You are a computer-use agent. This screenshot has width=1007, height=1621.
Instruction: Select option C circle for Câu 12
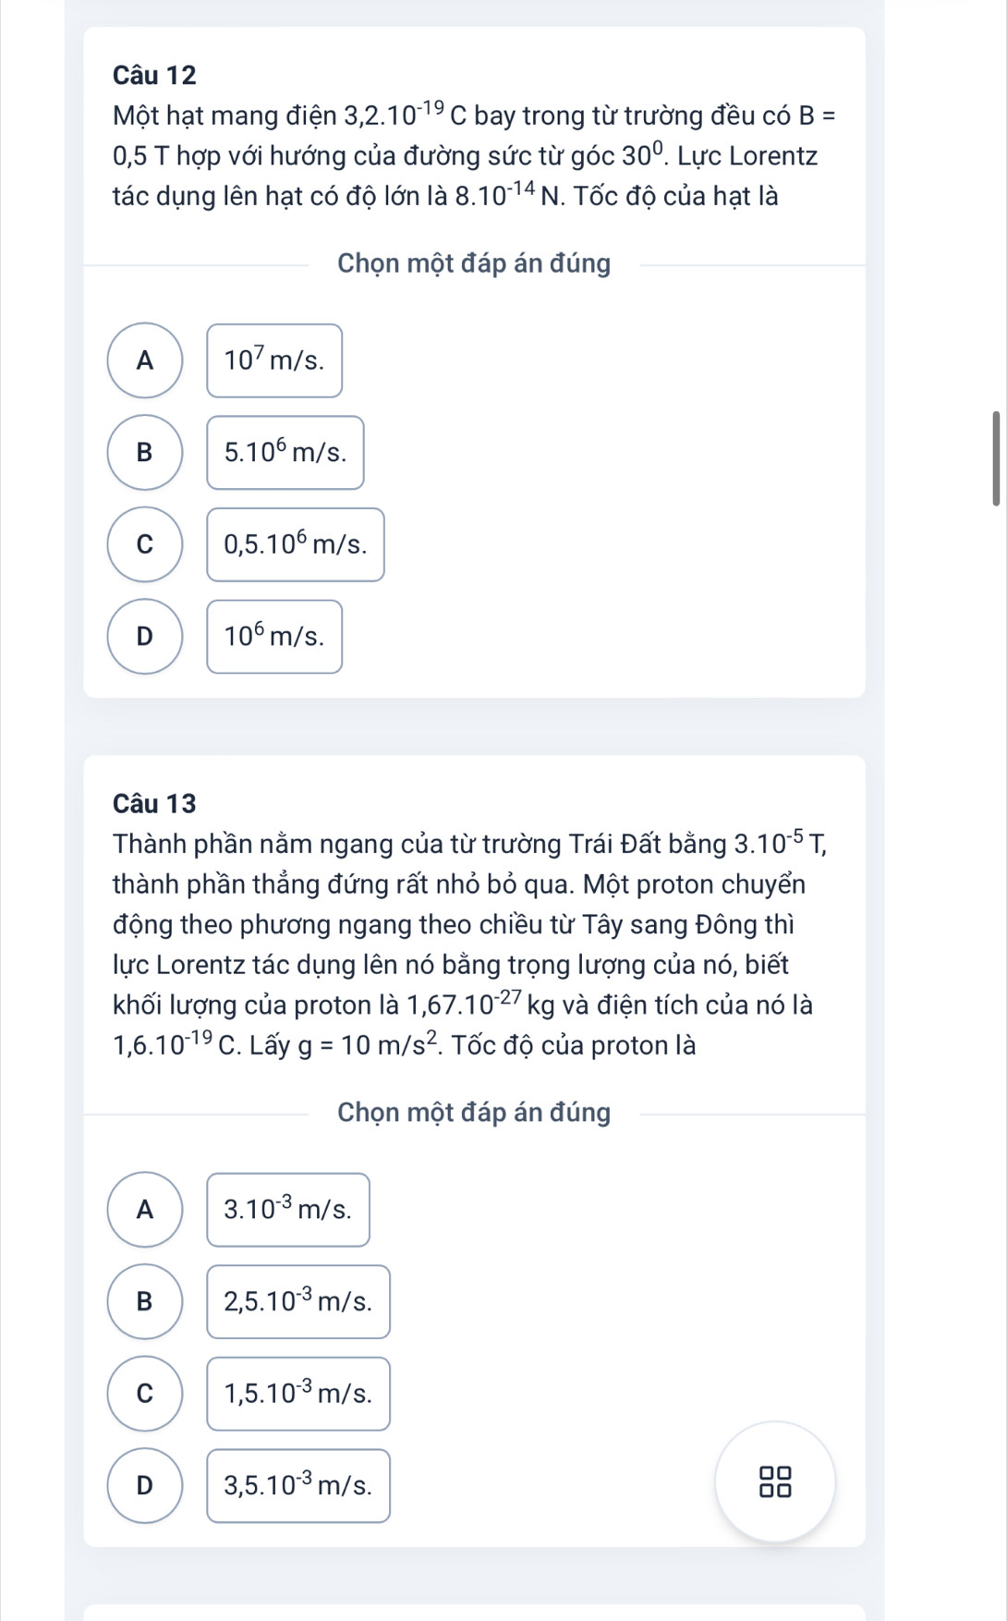(x=145, y=544)
